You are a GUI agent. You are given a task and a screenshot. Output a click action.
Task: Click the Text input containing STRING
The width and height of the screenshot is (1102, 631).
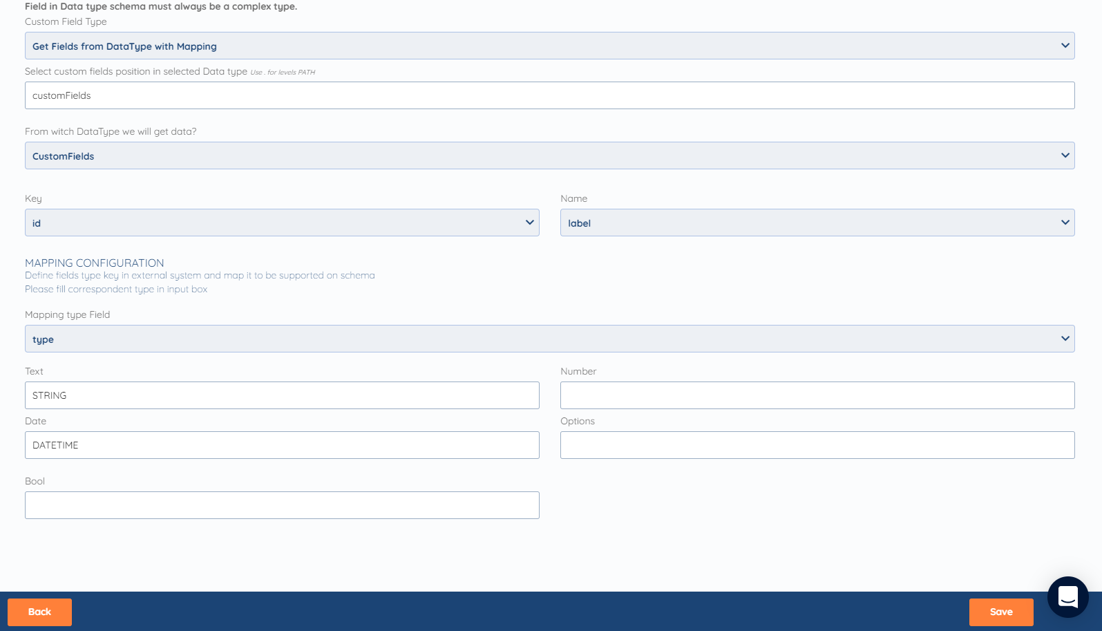[282, 395]
